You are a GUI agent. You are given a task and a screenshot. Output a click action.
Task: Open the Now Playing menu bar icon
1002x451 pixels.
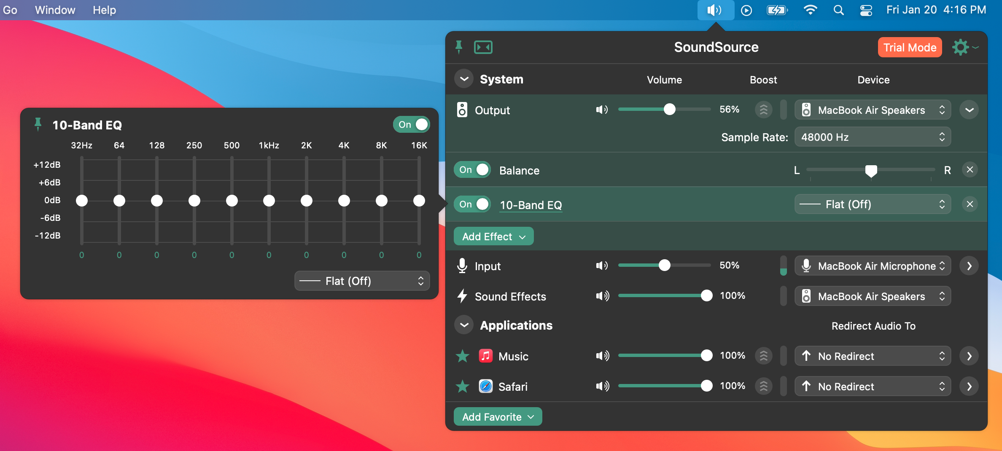click(746, 10)
